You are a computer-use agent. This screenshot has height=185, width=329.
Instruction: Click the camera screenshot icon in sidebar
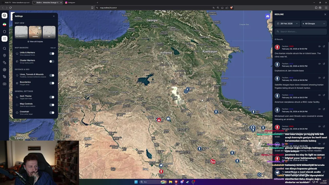tap(4, 84)
